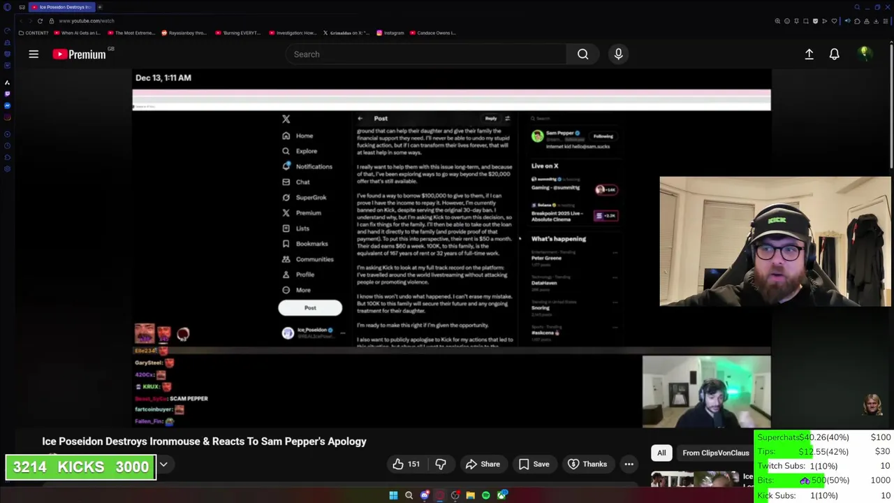Go forward to the next page
This screenshot has height=503, width=894.
tap(30, 21)
